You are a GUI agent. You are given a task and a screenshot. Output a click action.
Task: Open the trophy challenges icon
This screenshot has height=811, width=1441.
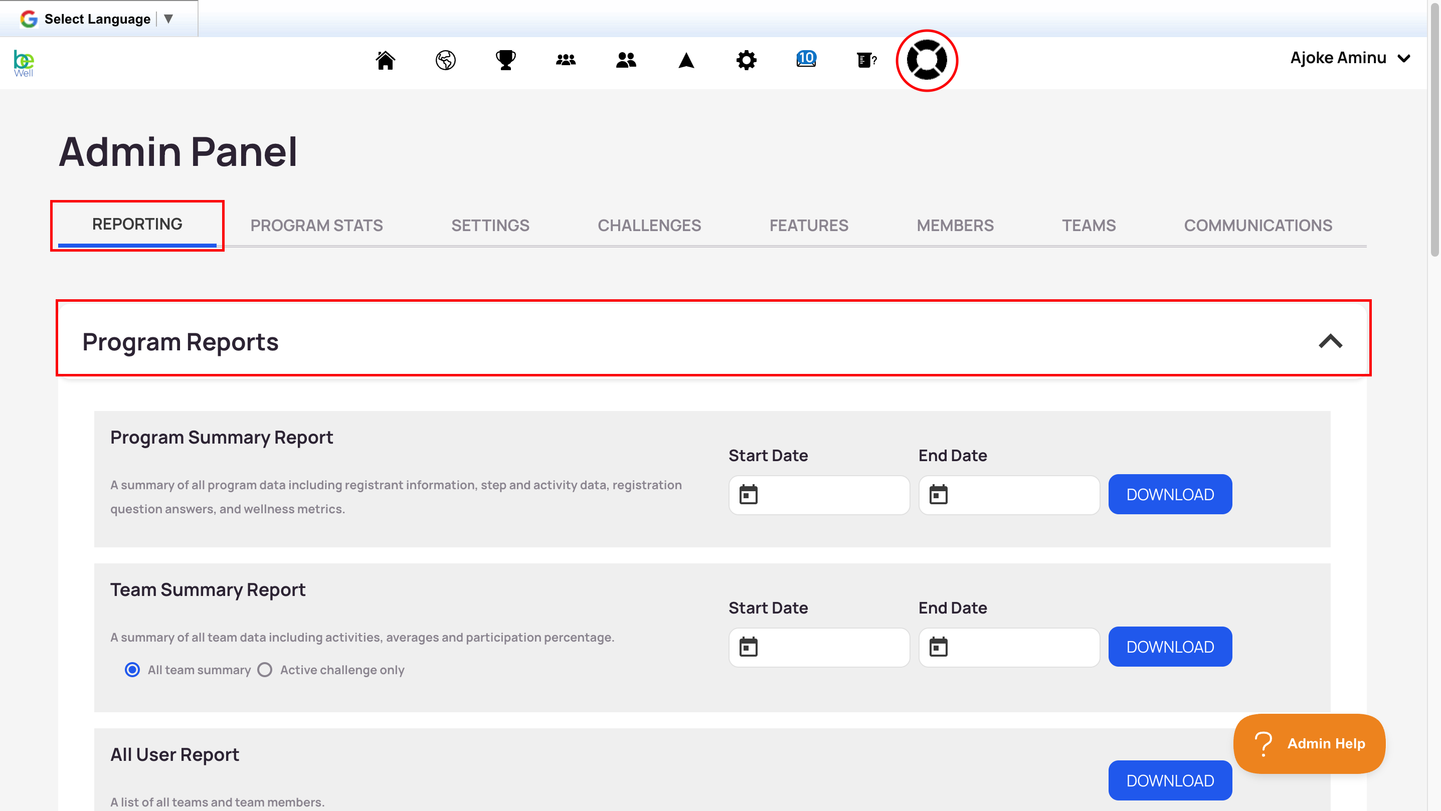(506, 60)
